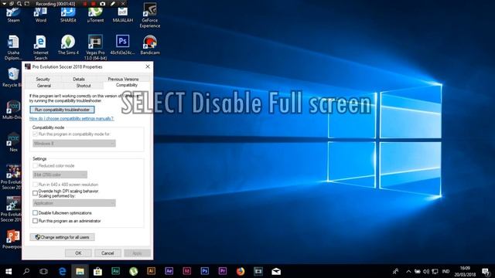Open the PowerPoint desktop shortcut
495x278 pixels.
[x=12, y=239]
